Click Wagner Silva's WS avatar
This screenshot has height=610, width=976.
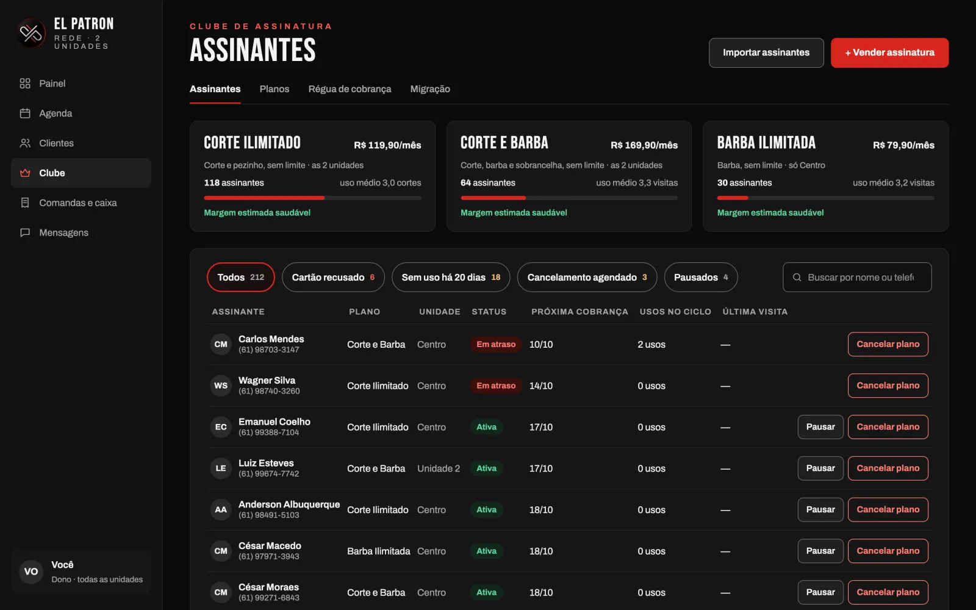pyautogui.click(x=221, y=386)
